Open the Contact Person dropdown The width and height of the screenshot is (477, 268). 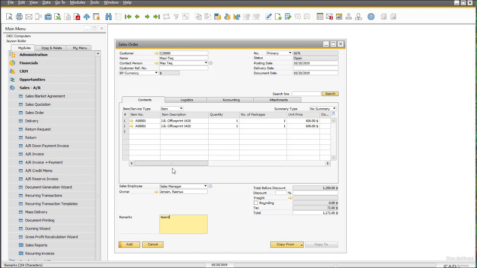pyautogui.click(x=206, y=63)
